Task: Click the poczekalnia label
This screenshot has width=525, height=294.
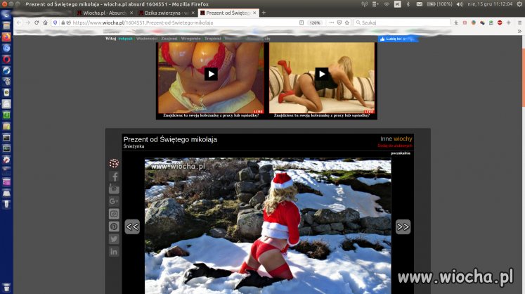Action: point(401,153)
